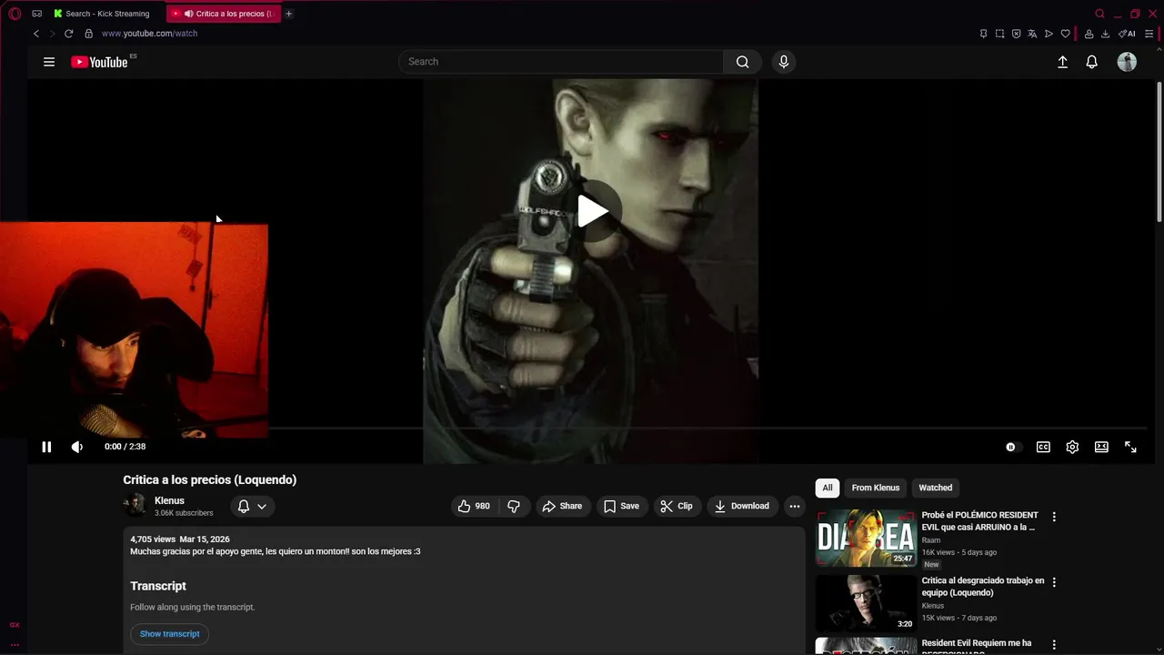Image resolution: width=1164 pixels, height=655 pixels.
Task: Create a Clip of the video
Action: tap(677, 506)
